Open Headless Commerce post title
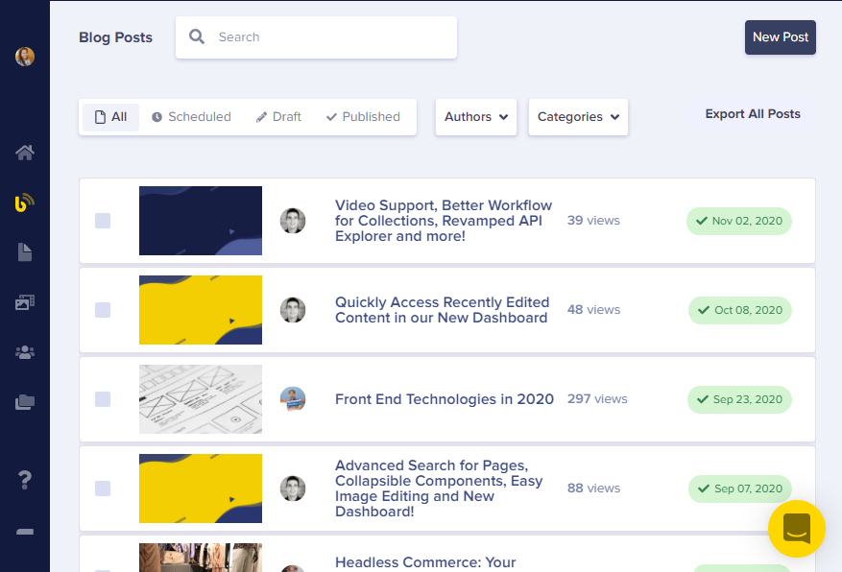Screen dimensions: 842x572 coord(424,562)
